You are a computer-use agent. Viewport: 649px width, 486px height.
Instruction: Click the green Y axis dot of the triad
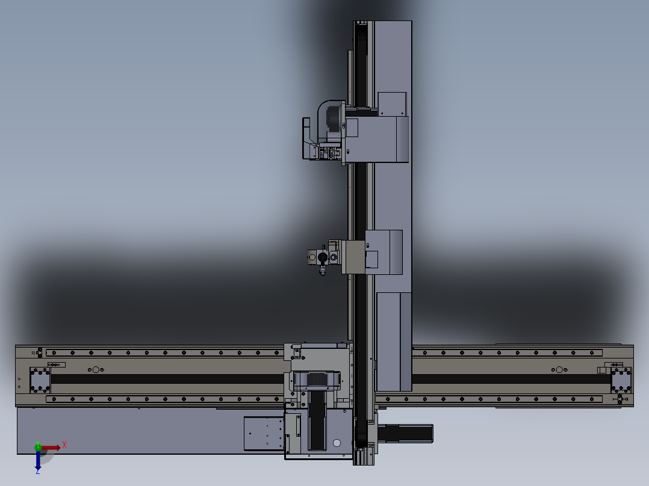38,447
